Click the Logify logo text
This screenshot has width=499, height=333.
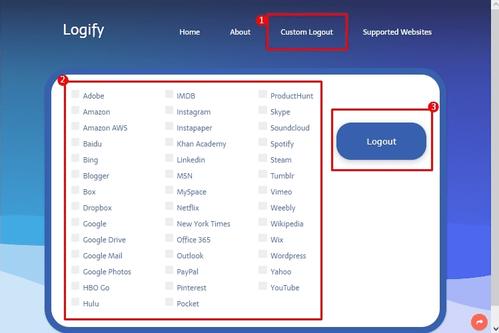coord(83,30)
